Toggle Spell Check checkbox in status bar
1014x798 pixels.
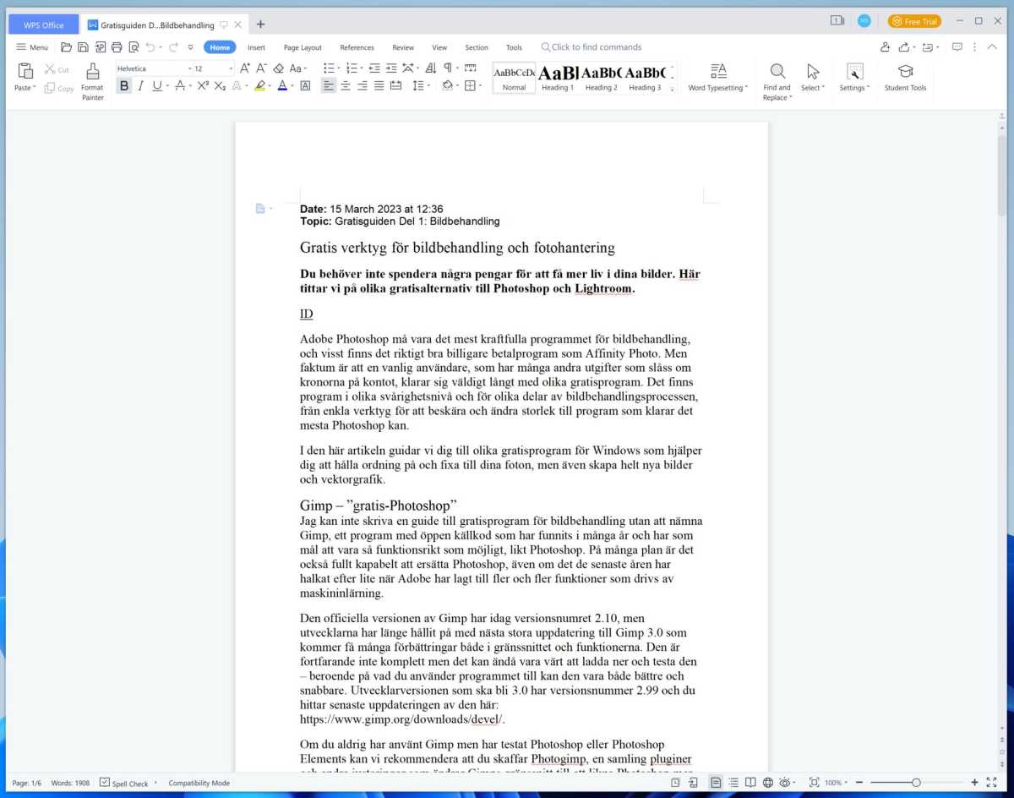[105, 783]
